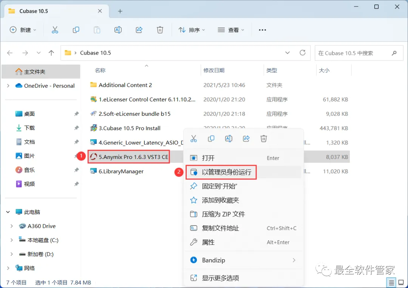Click the Cut icon in the top toolbar
Viewport: 408px width, 288px height.
click(x=55, y=30)
